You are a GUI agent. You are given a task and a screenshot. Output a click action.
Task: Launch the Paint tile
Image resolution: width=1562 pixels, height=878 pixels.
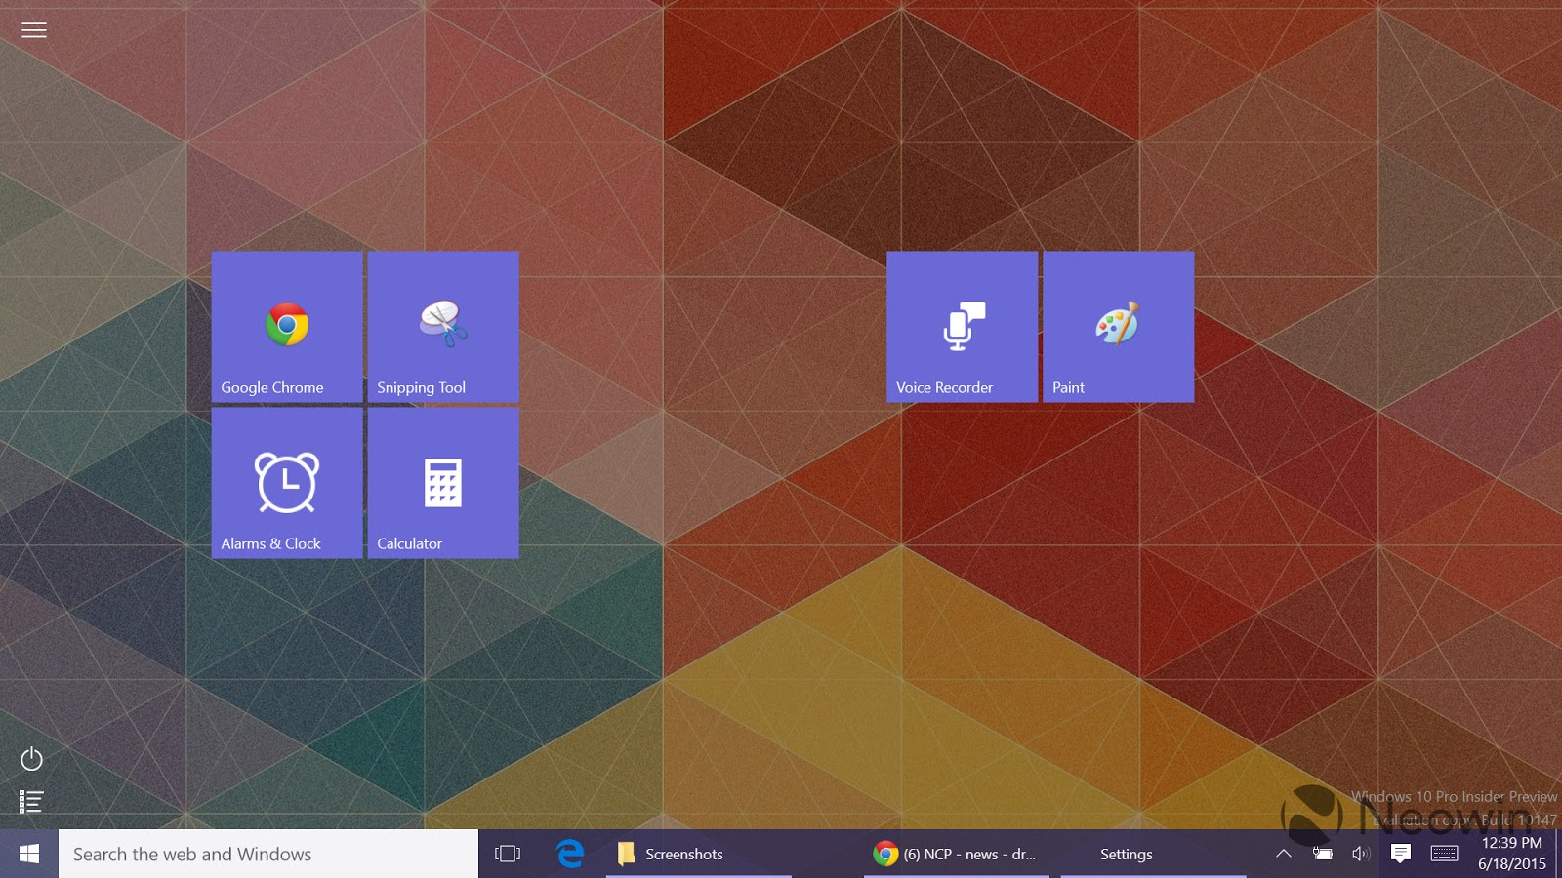1119,327
